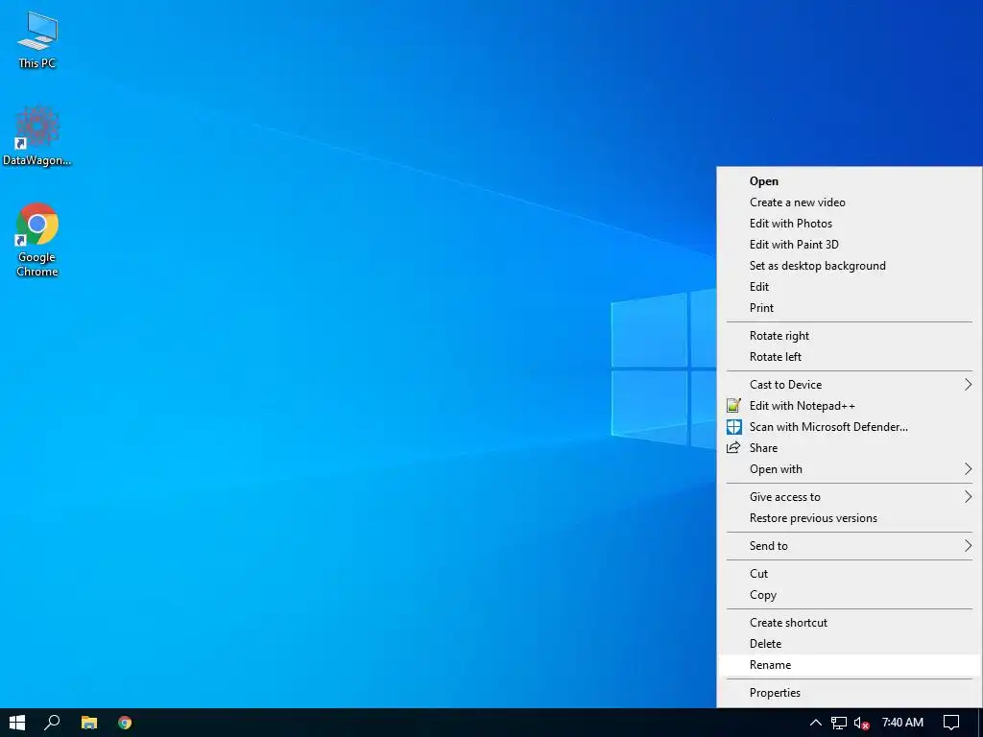Click the taskbar search magnifier
The width and height of the screenshot is (983, 737).
coord(52,723)
